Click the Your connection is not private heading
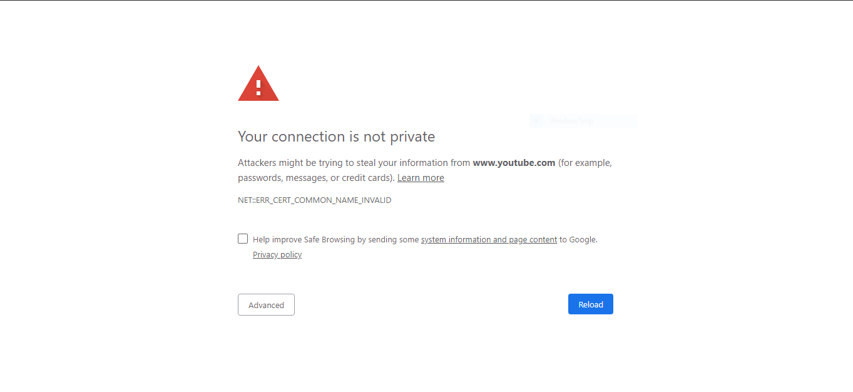This screenshot has width=853, height=392. coord(336,137)
